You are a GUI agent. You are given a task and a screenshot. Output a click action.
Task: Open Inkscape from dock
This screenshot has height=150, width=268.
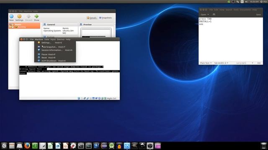point(142,146)
